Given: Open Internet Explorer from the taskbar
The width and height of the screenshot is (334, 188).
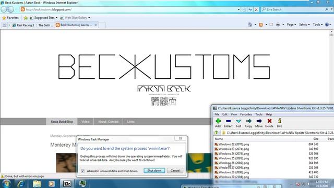Looking at the screenshot, I should point(21,183).
